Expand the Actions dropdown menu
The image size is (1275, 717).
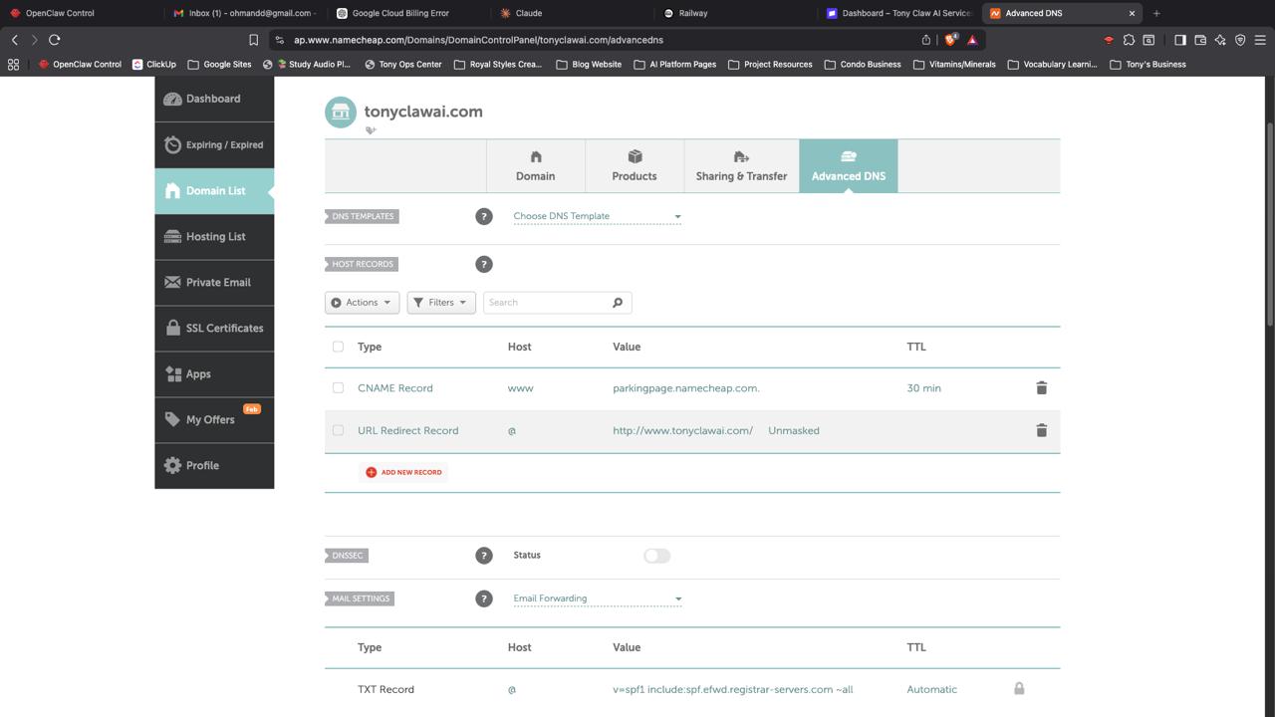[x=362, y=303]
